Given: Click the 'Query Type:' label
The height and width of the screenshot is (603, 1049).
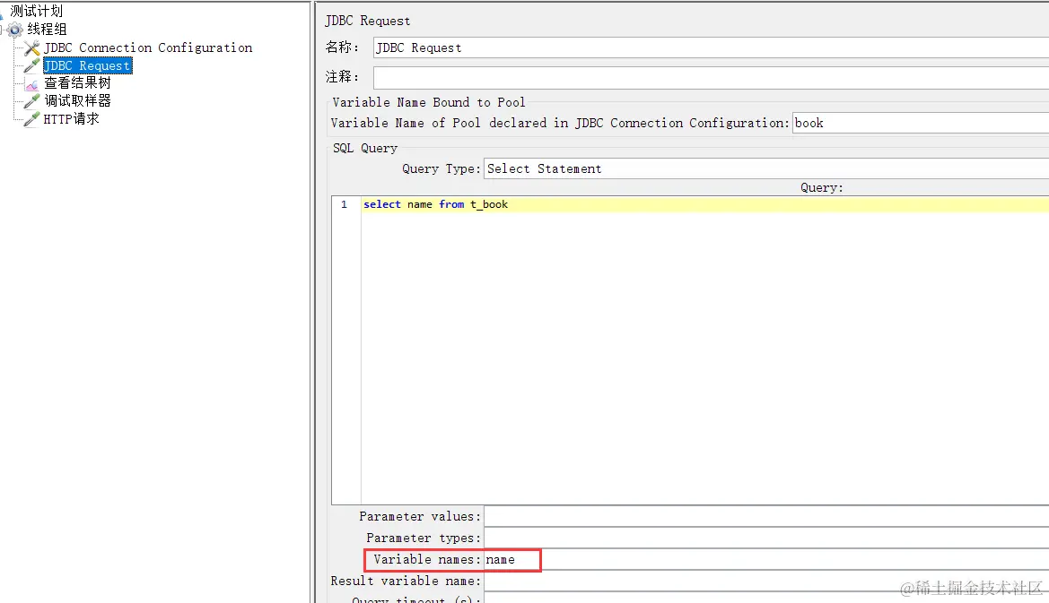Looking at the screenshot, I should click(x=441, y=169).
